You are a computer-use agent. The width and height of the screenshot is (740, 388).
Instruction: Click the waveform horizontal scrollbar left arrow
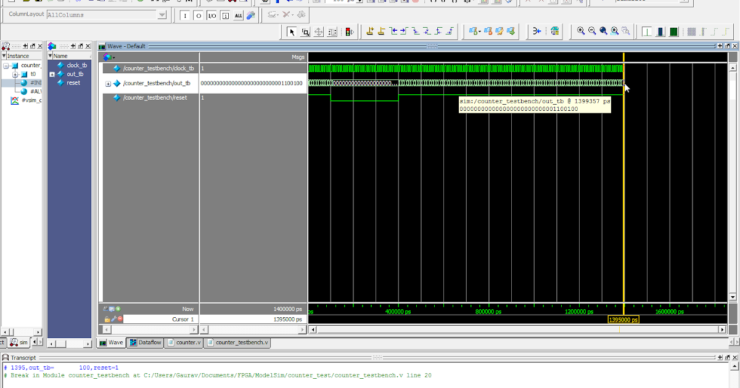pos(313,330)
